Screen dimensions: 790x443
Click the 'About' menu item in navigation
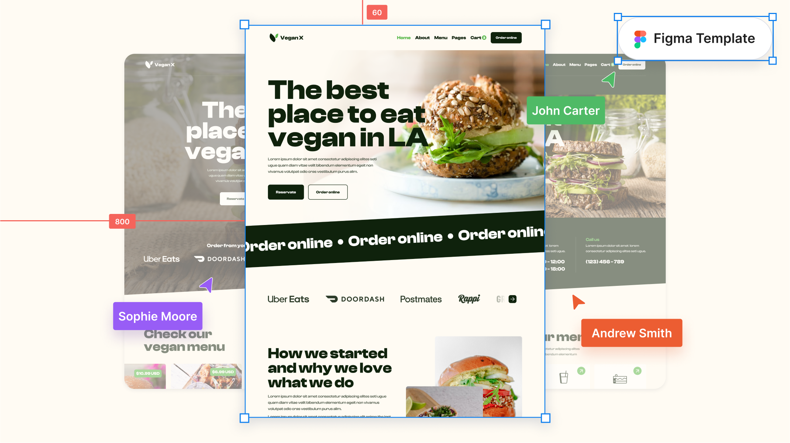pyautogui.click(x=422, y=37)
